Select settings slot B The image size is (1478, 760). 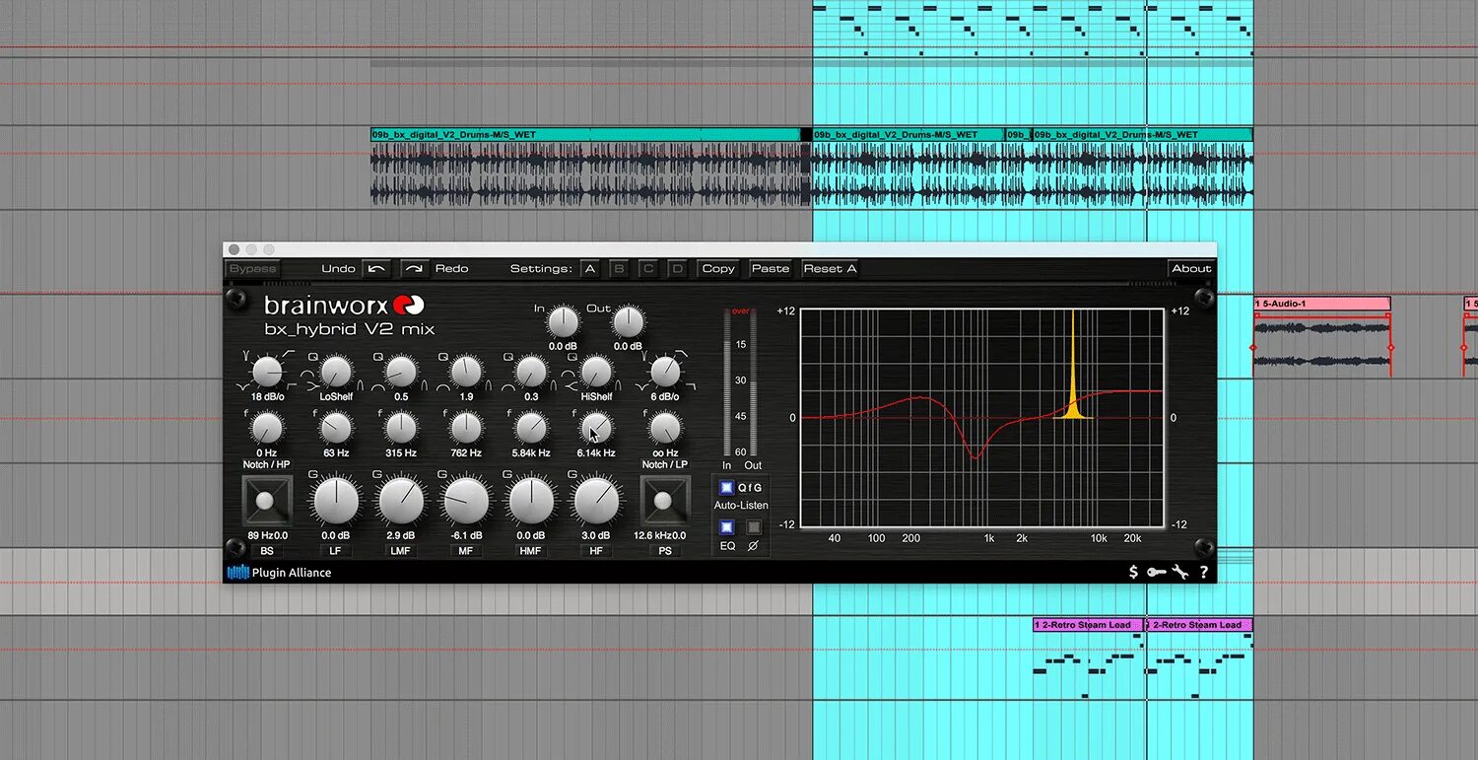[x=619, y=268]
